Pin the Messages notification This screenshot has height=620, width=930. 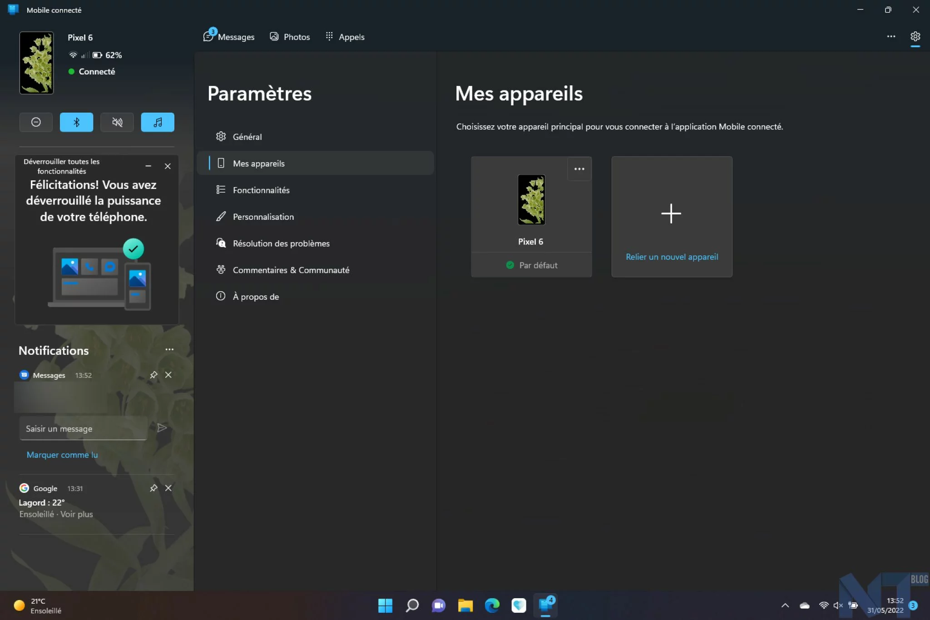pyautogui.click(x=153, y=375)
